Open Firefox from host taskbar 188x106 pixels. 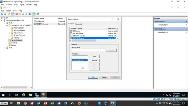pos(79,103)
